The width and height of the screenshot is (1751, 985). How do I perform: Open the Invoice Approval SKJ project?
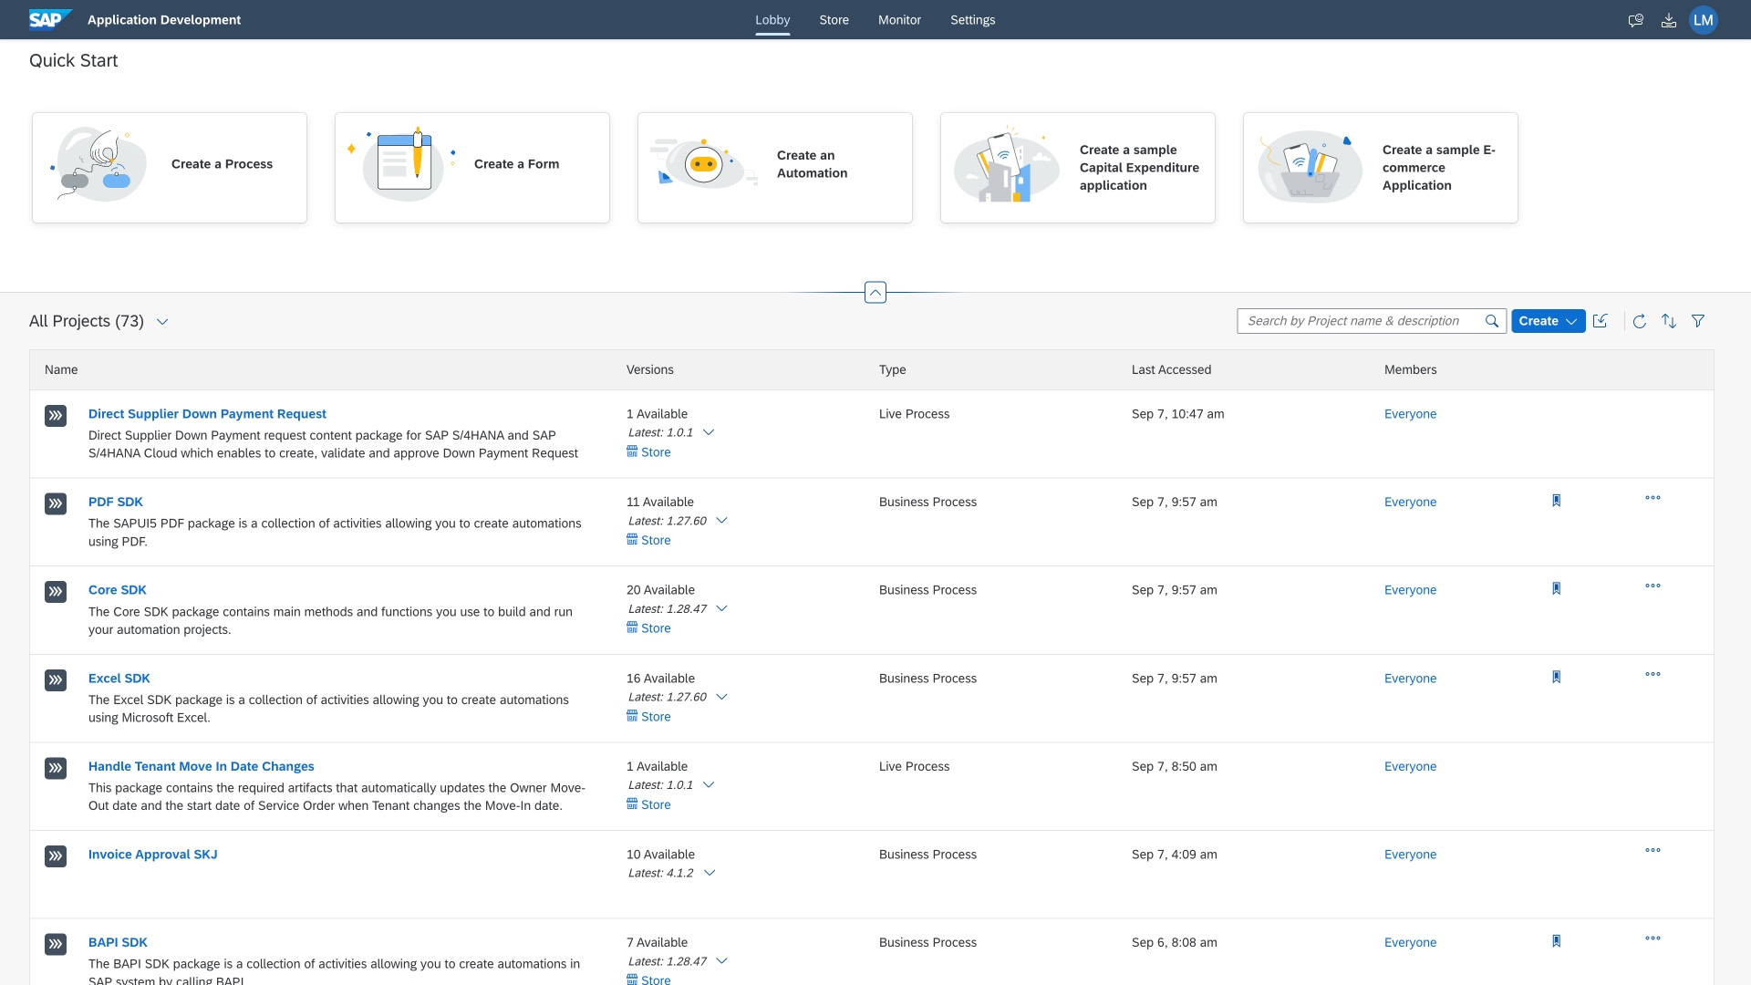(x=152, y=855)
